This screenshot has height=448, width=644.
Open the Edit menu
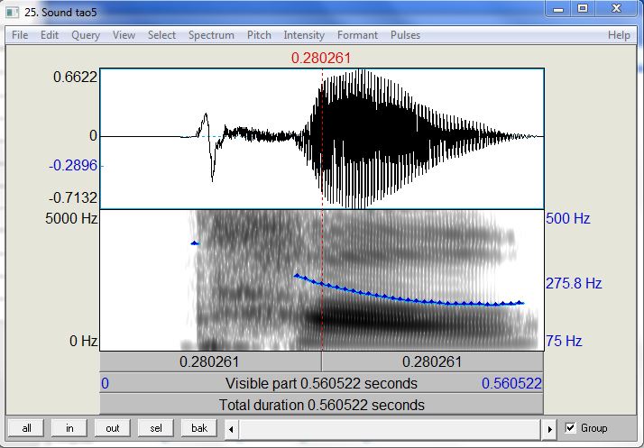tap(50, 35)
